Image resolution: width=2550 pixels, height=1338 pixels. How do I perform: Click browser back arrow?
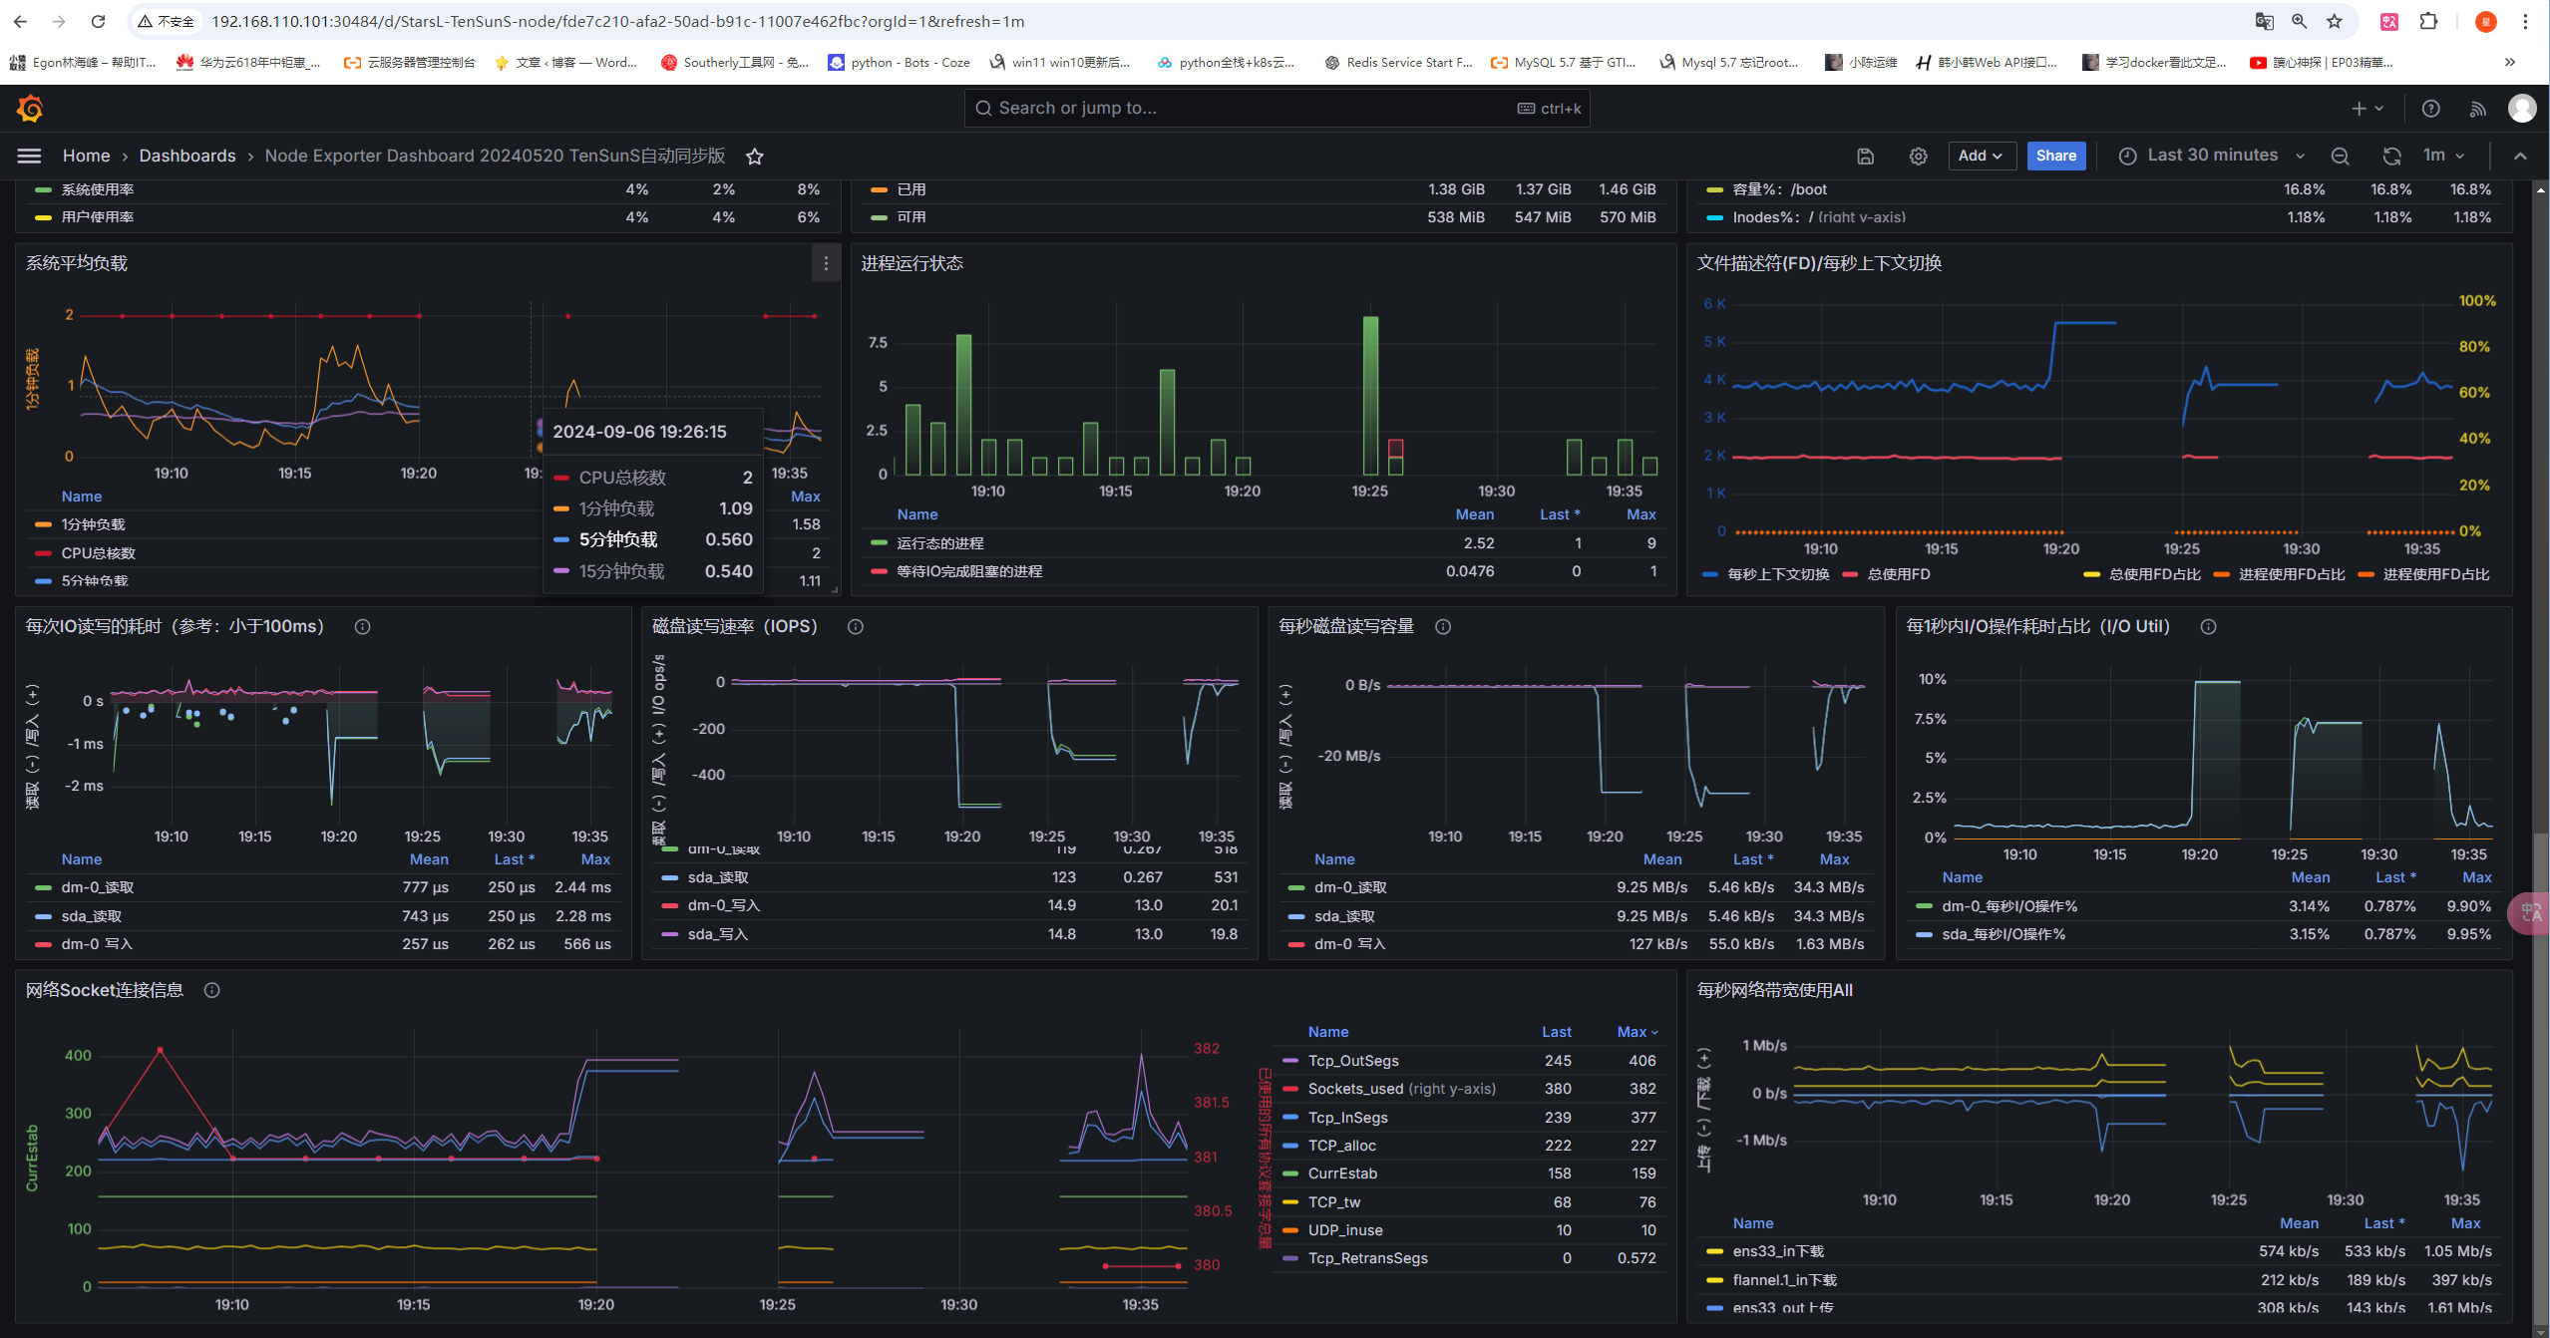(20, 21)
